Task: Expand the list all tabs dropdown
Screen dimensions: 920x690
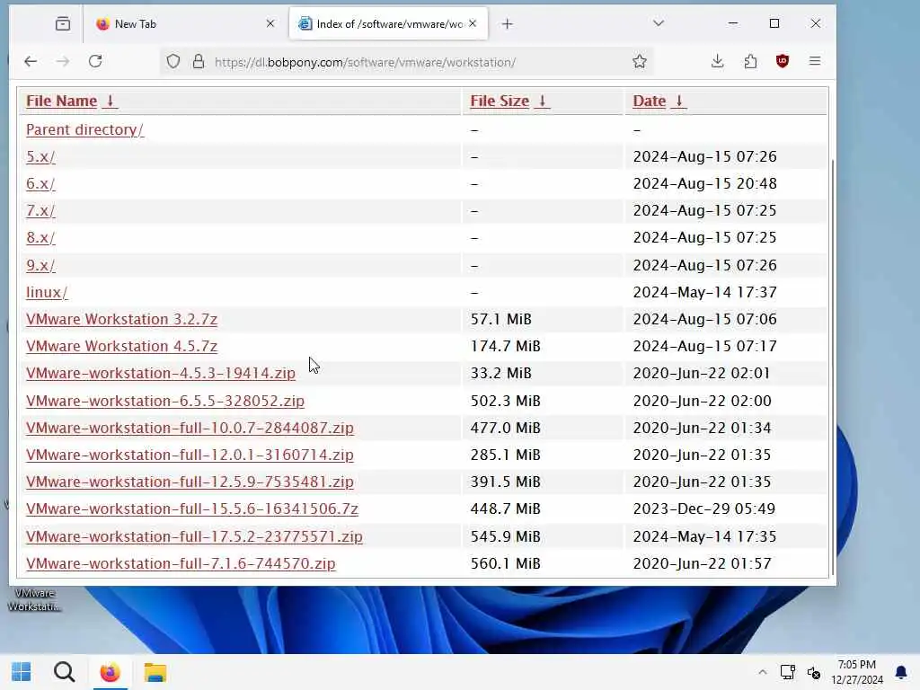Action: tap(659, 23)
